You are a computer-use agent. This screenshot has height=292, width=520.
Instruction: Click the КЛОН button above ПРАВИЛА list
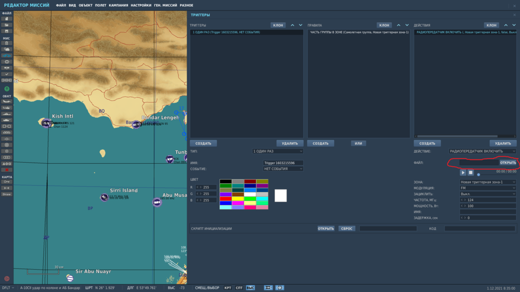(384, 25)
